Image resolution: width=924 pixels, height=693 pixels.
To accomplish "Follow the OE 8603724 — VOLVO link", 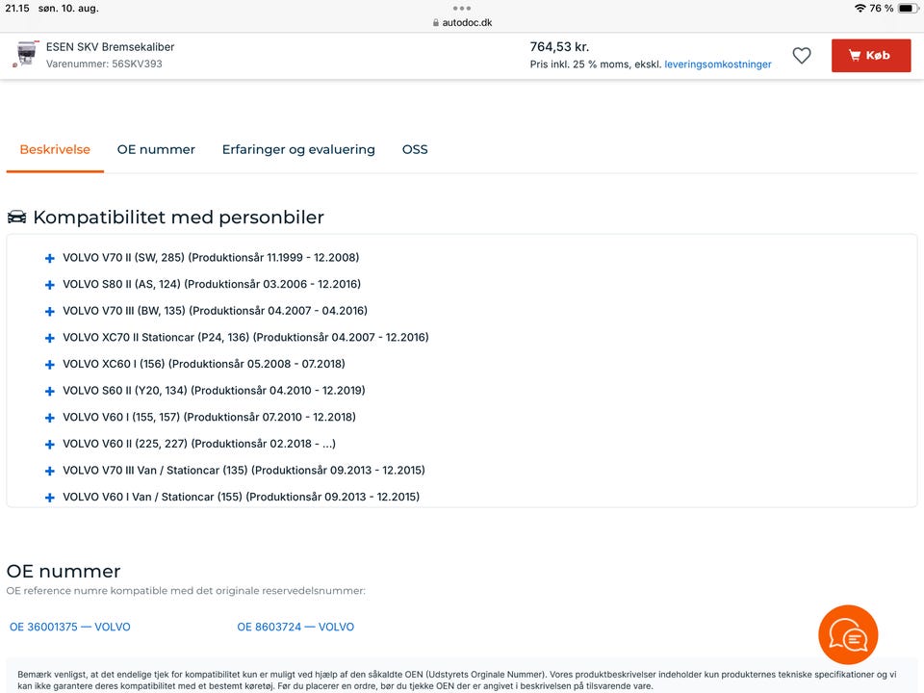I will pos(295,628).
